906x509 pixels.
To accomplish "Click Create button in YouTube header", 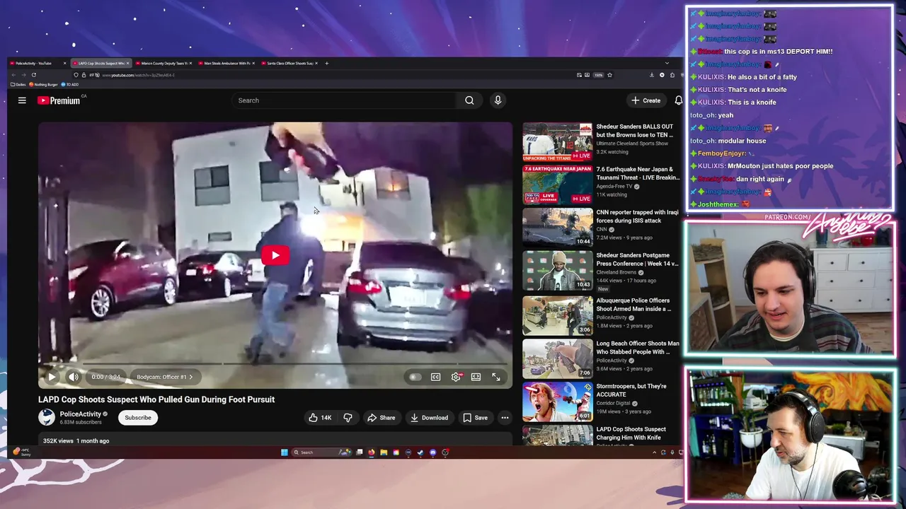I will (646, 100).
